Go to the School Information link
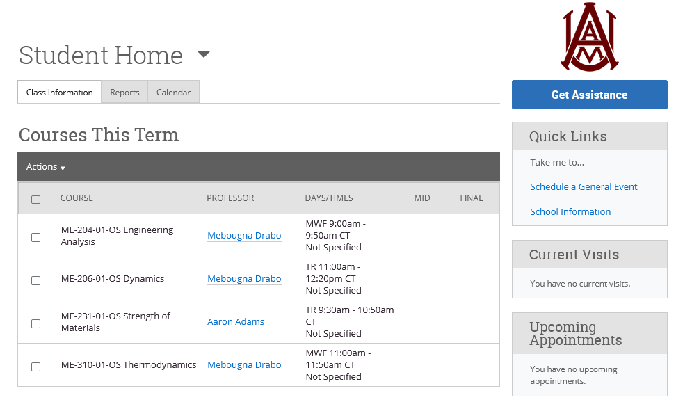This screenshot has height=409, width=676. pyautogui.click(x=570, y=211)
